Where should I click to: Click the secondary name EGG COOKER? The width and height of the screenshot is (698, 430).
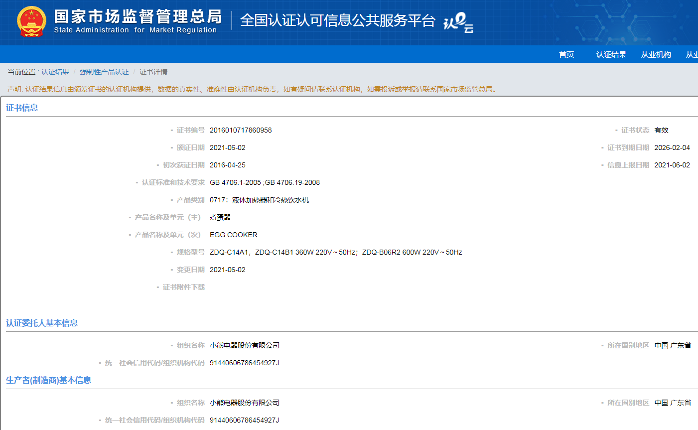click(x=234, y=235)
